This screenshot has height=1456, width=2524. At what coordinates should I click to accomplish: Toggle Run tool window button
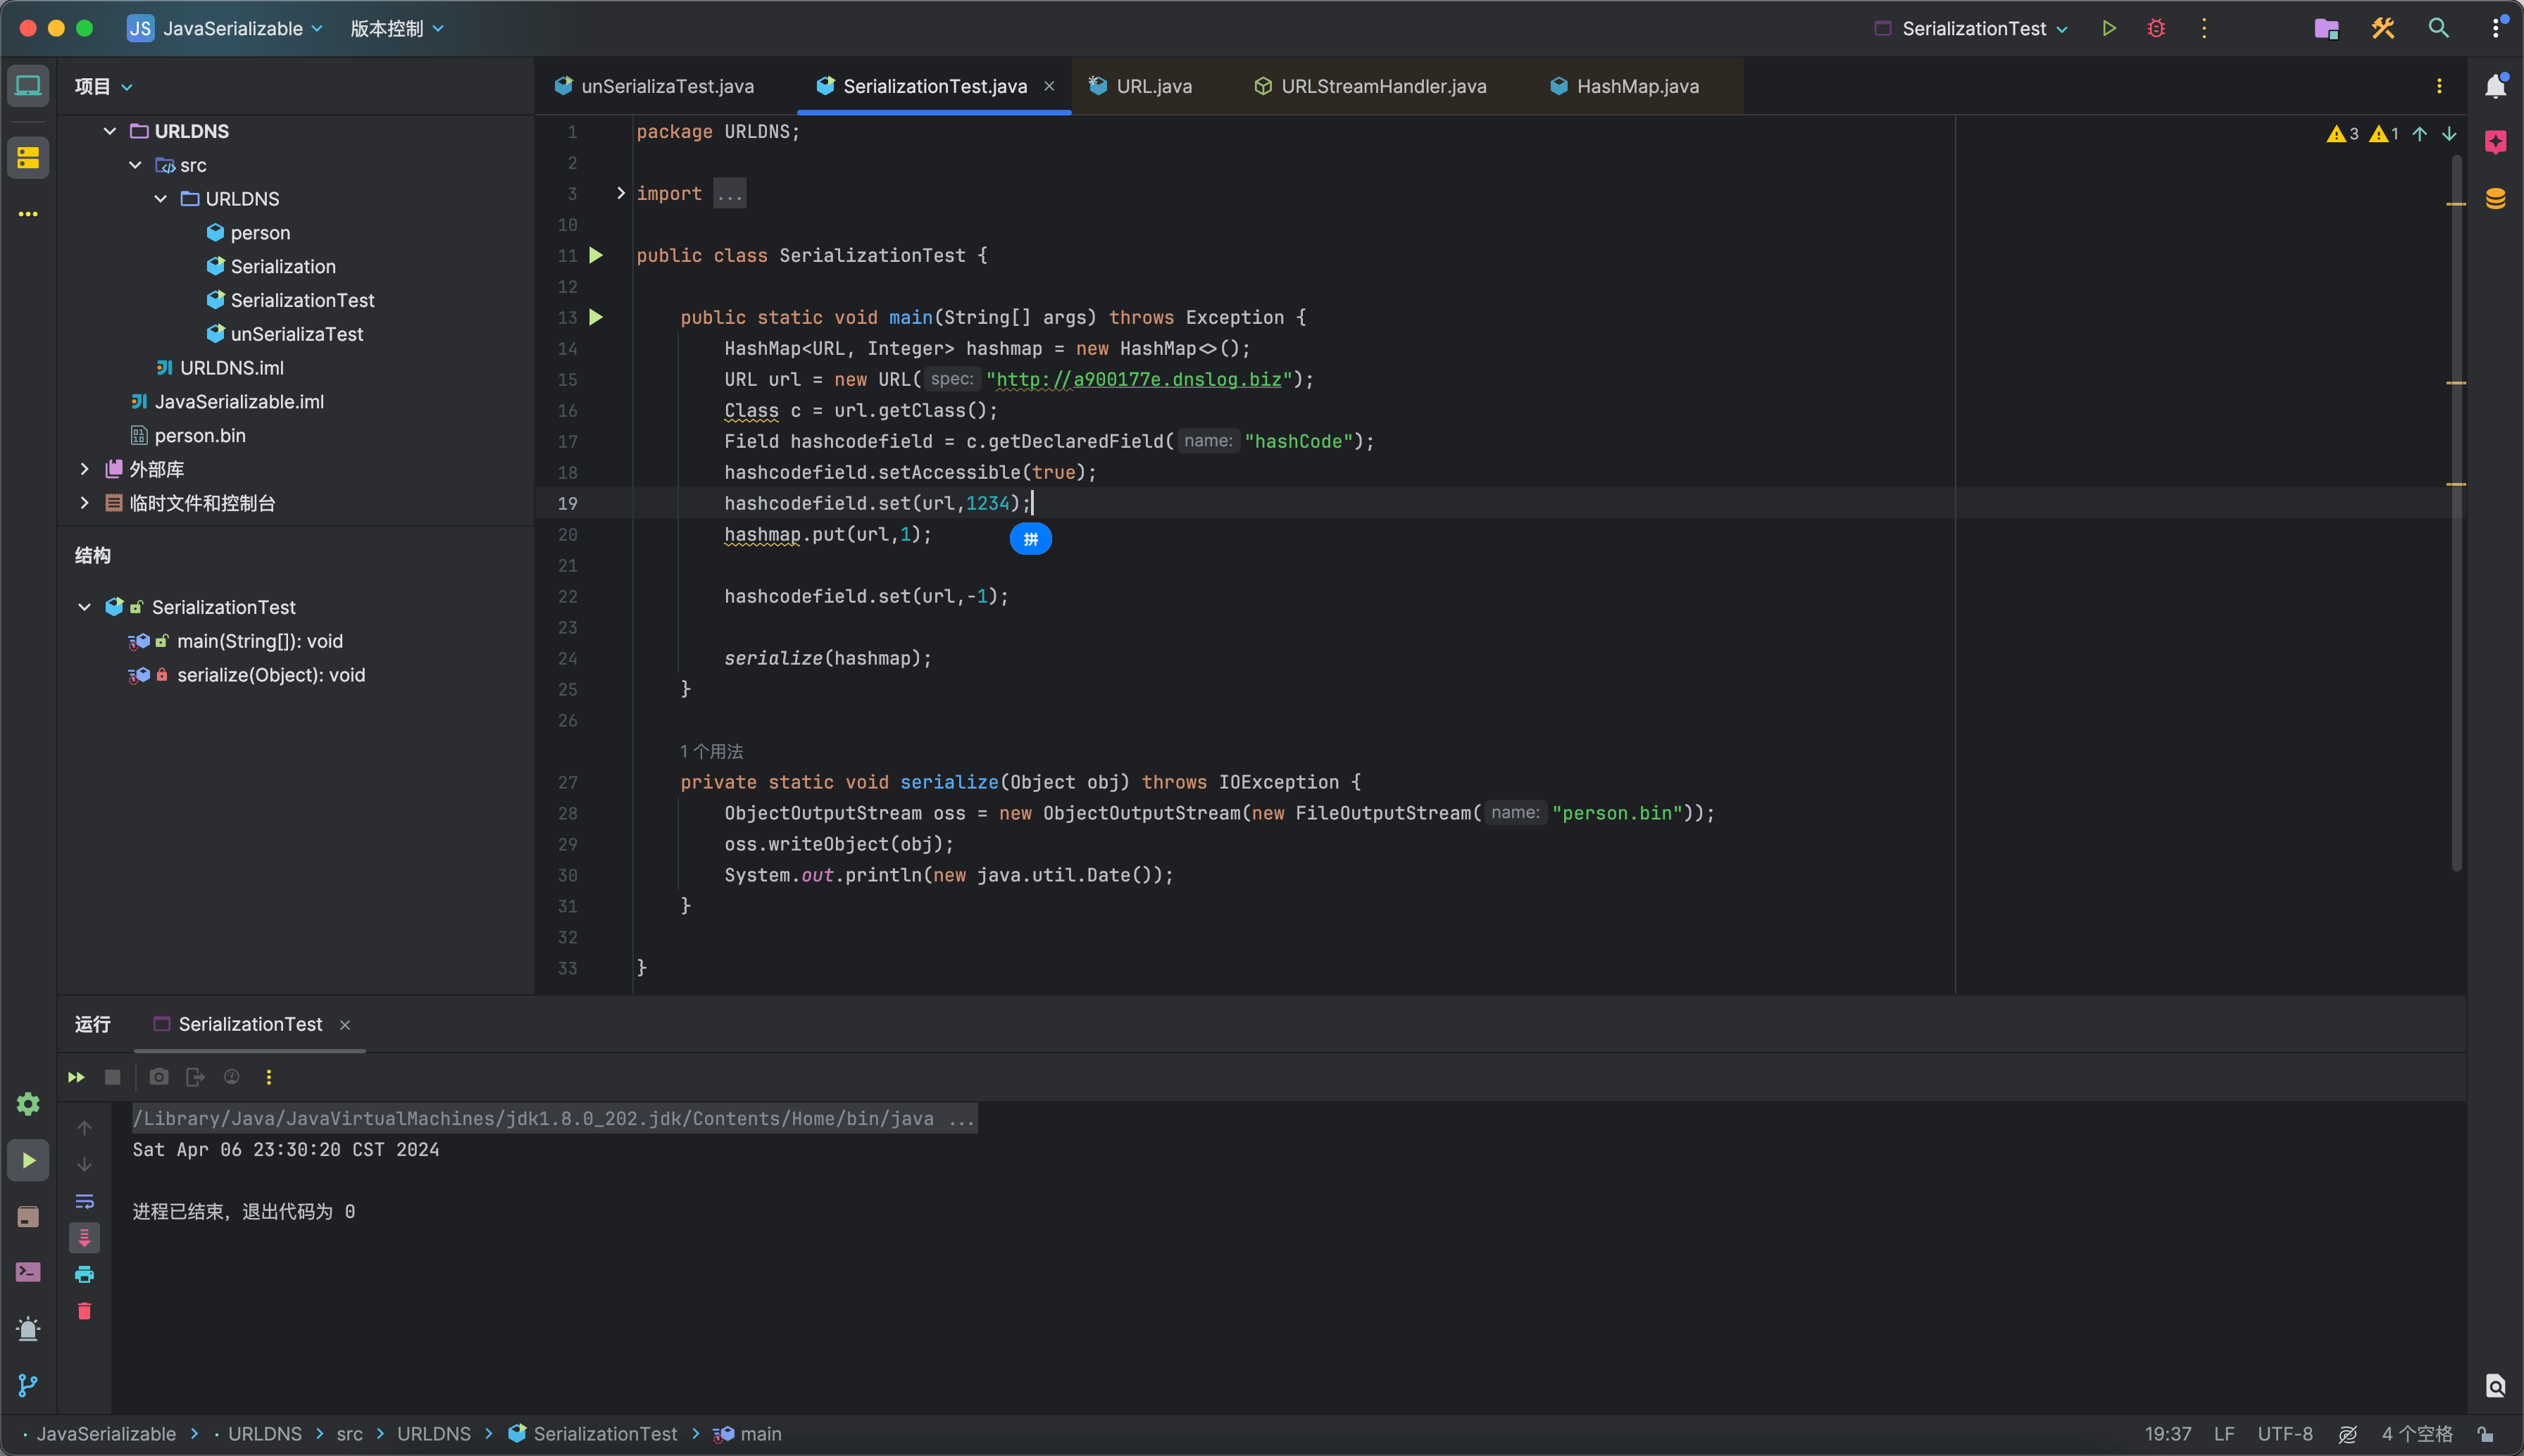(x=28, y=1160)
